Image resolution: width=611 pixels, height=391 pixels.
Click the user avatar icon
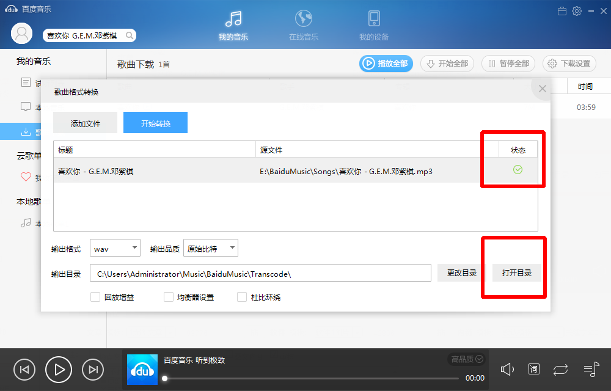pos(21,33)
